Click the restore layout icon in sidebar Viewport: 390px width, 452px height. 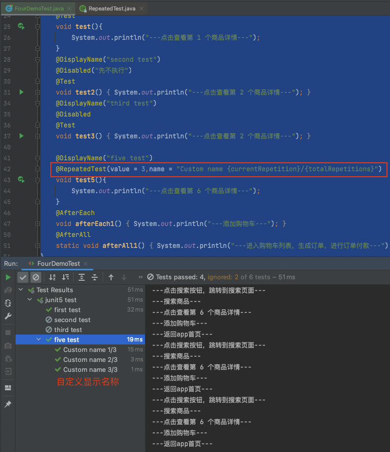pyautogui.click(x=8, y=388)
